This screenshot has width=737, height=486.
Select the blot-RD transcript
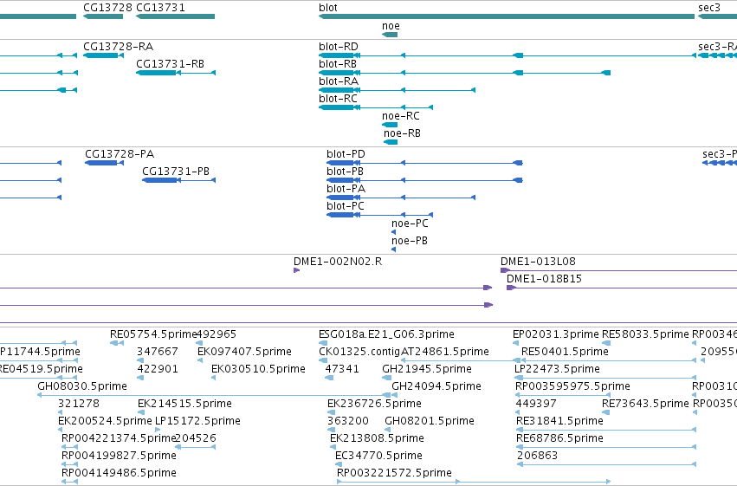point(507,55)
